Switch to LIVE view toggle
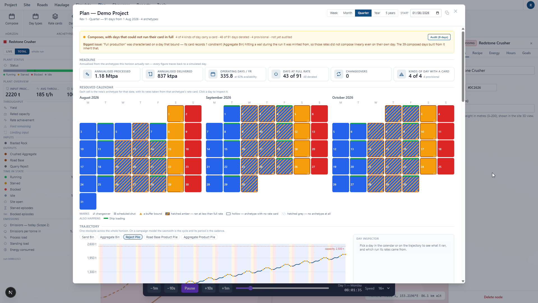The height and width of the screenshot is (303, 538). pyautogui.click(x=9, y=52)
